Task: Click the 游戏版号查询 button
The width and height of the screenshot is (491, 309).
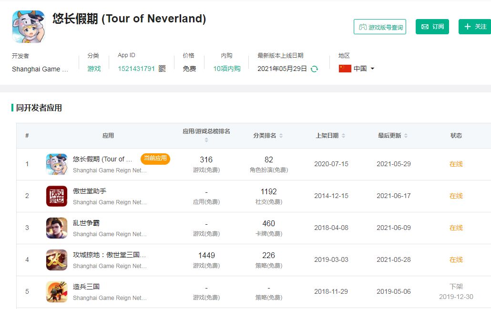Action: pyautogui.click(x=380, y=27)
